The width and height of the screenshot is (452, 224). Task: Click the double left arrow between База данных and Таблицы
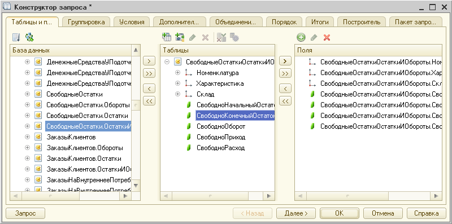pyautogui.click(x=149, y=101)
